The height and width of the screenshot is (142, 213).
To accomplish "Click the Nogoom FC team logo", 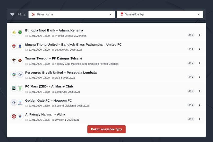I will [x=20, y=102].
